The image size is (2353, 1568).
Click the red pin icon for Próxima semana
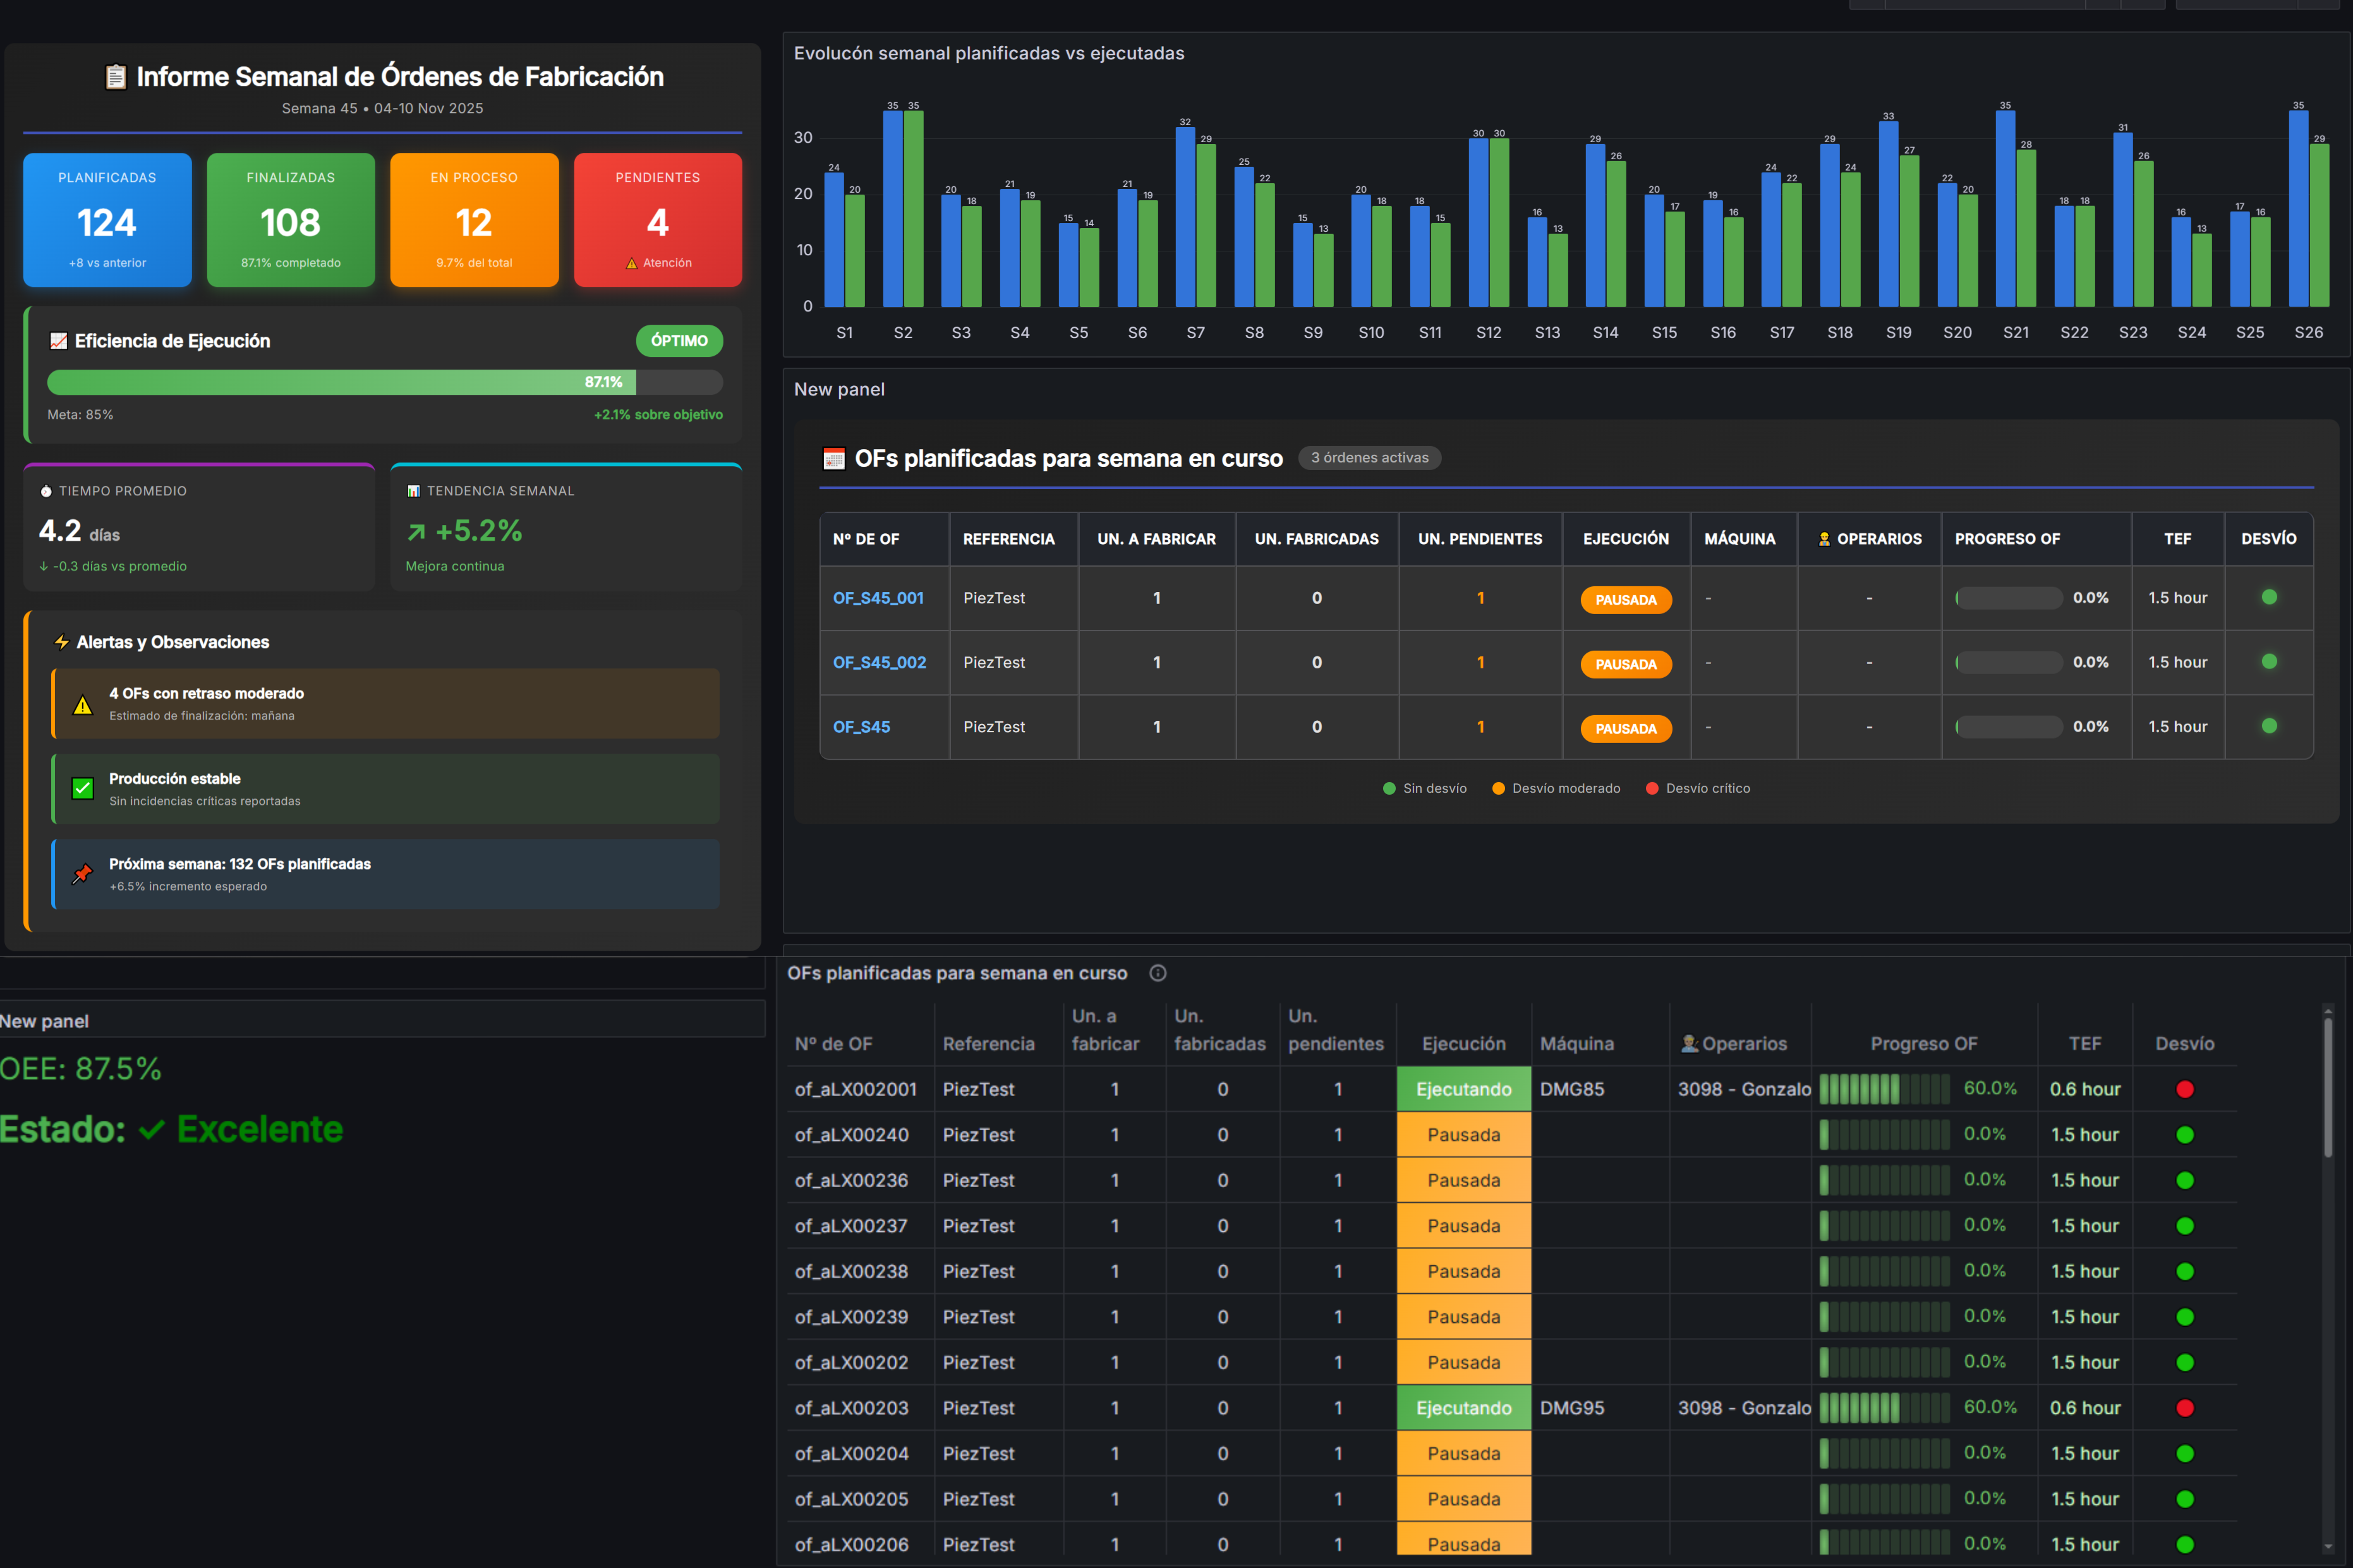tap(83, 874)
